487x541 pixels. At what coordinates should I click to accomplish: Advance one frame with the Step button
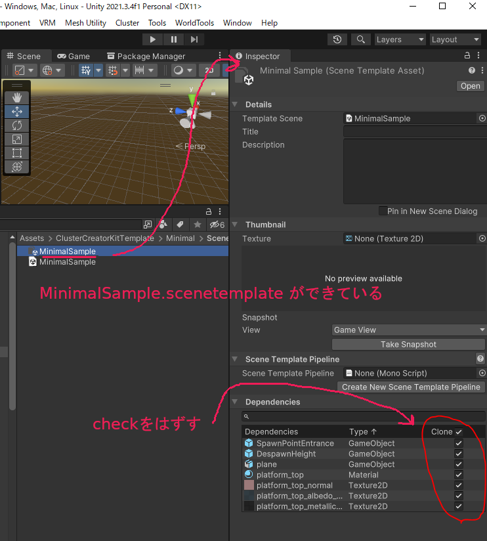coord(194,39)
